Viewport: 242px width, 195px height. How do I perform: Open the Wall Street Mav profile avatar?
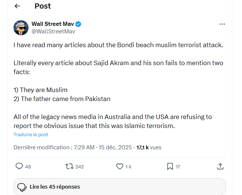tap(21, 28)
